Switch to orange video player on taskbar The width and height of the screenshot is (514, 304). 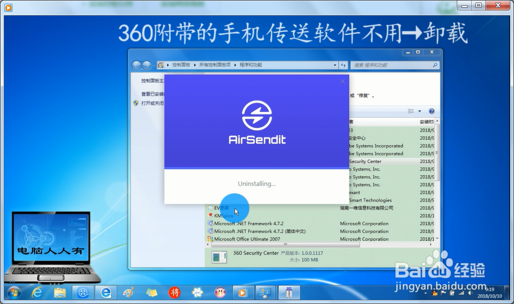(243, 293)
